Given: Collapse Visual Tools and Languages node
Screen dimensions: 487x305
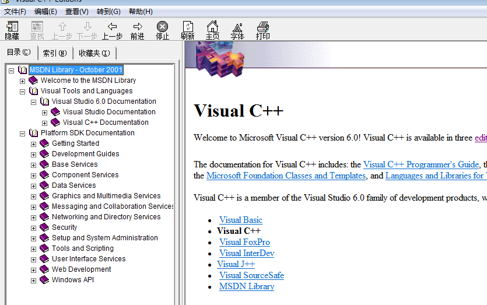Looking at the screenshot, I should (x=22, y=92).
